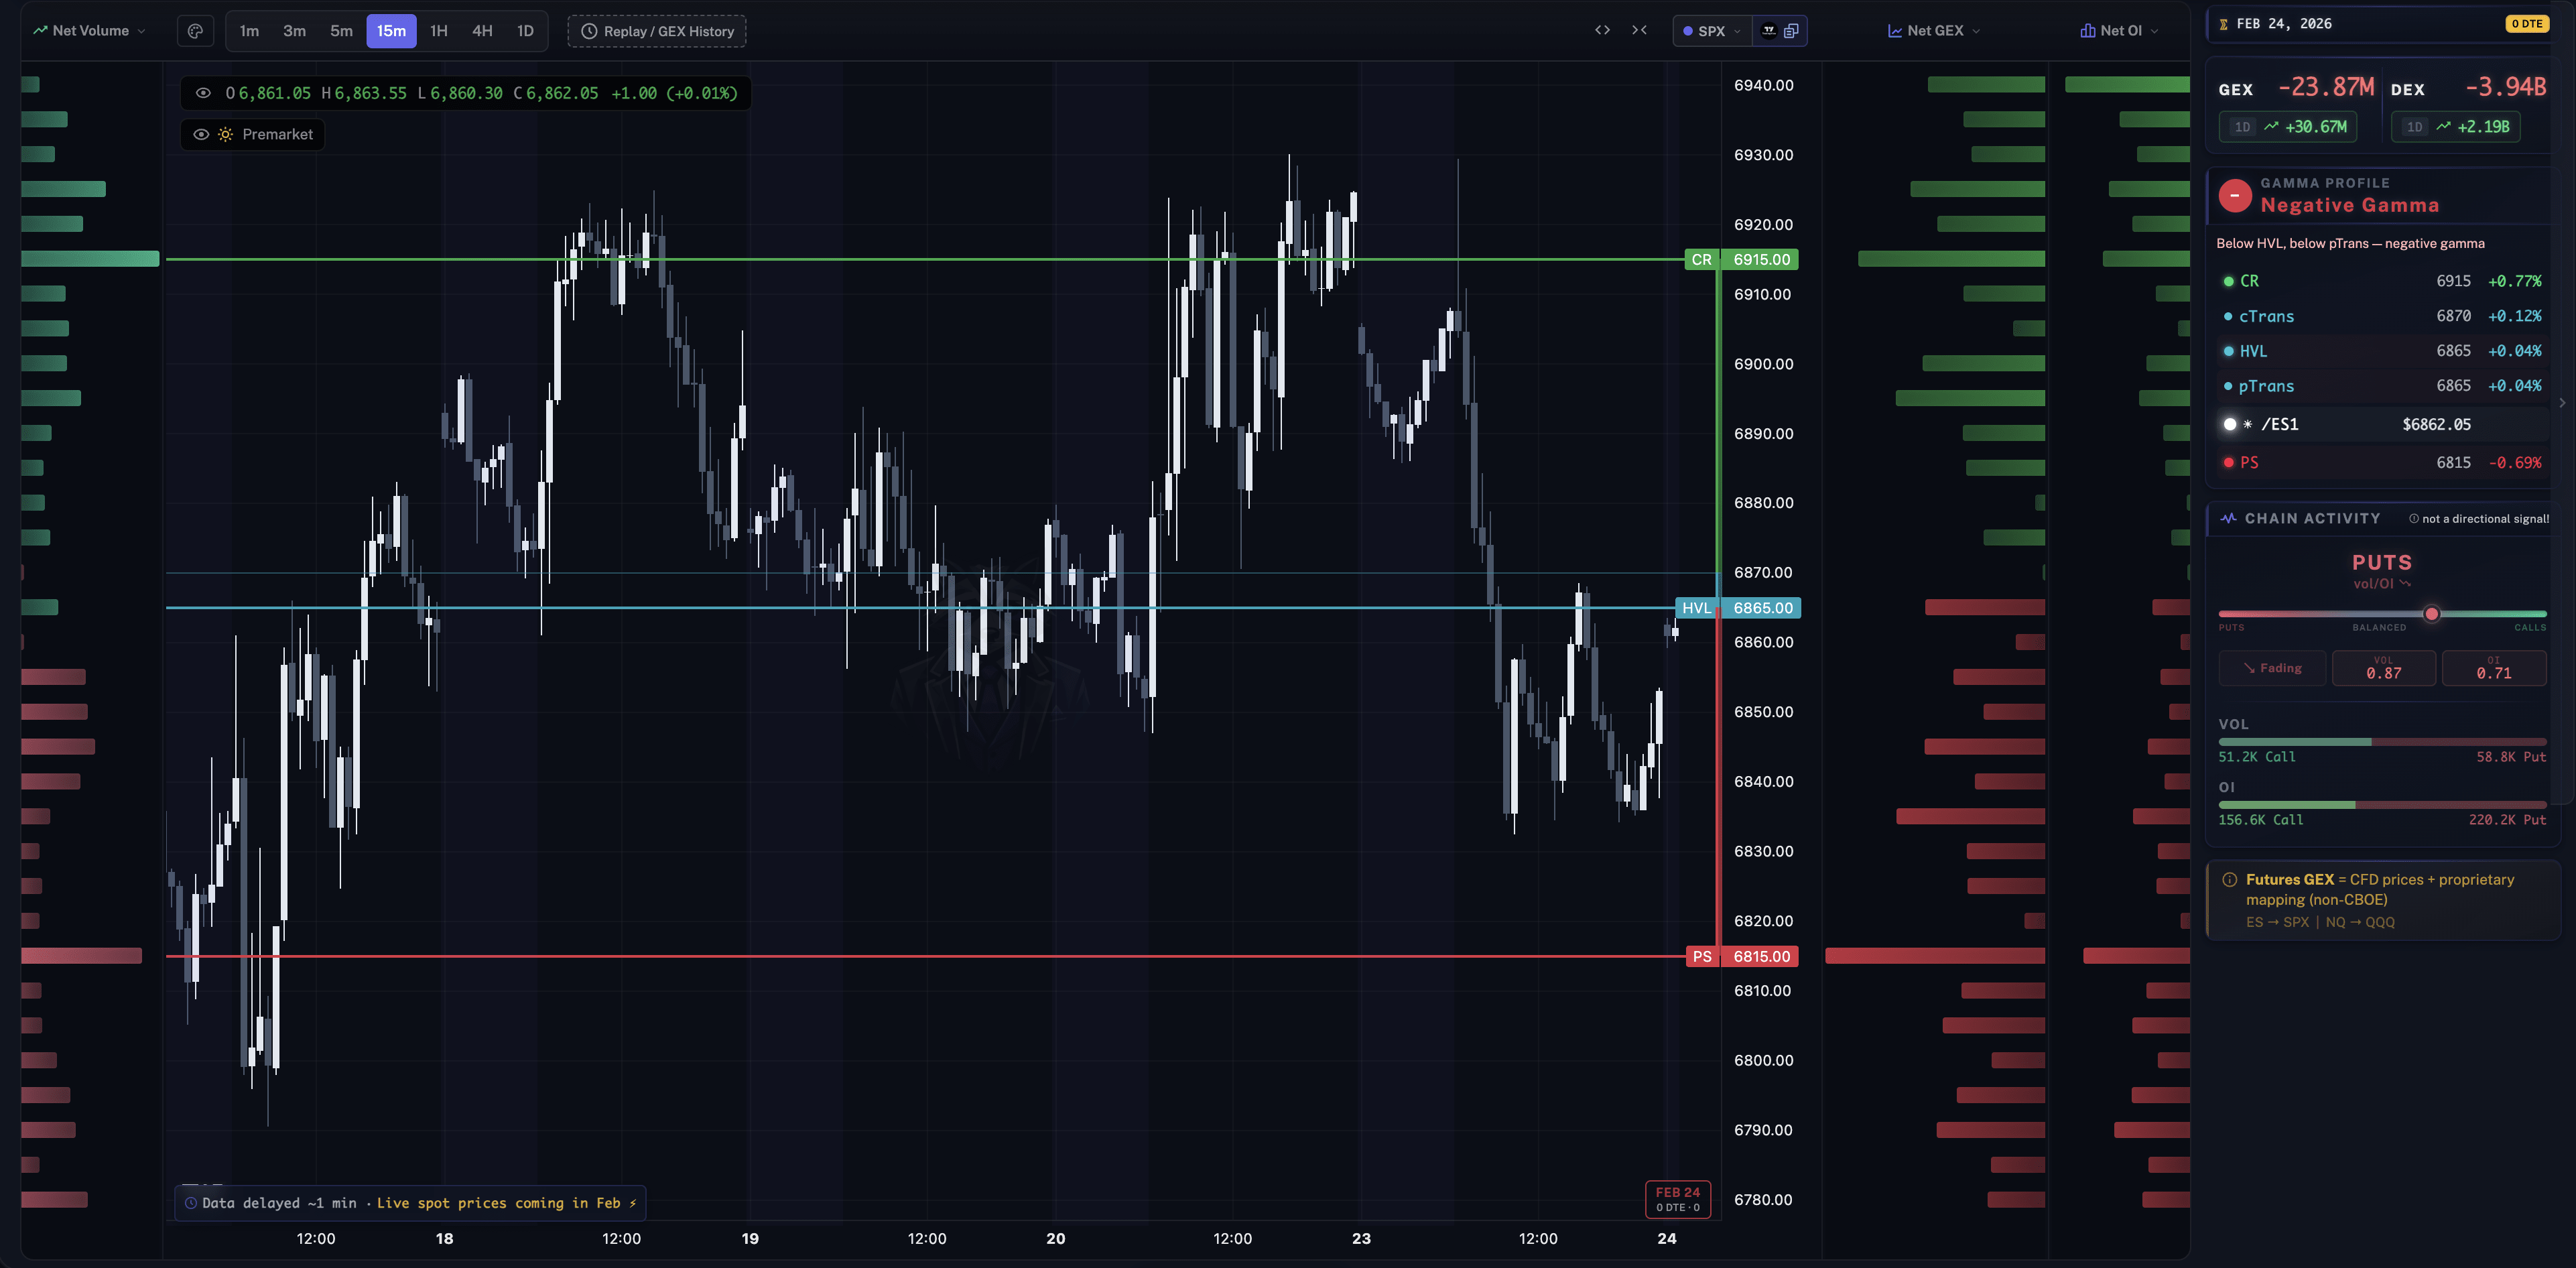
Task: Expand the Net GEX dropdown
Action: [x=1933, y=31]
